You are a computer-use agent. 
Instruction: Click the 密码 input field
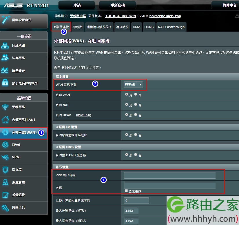tap(170, 185)
